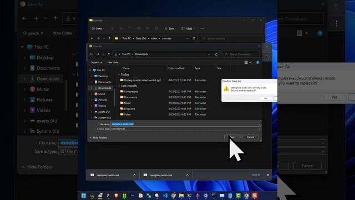Go up one folder in the tutorials Explorer window

109,38
